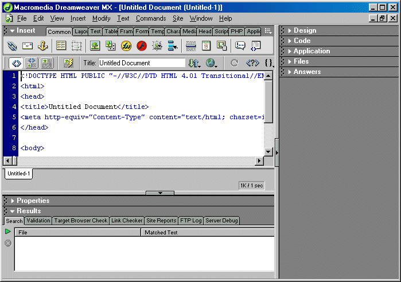Viewport: 401px width, 282px height.
Task: Click the 1K / 1 sec download indicator
Action: click(251, 186)
